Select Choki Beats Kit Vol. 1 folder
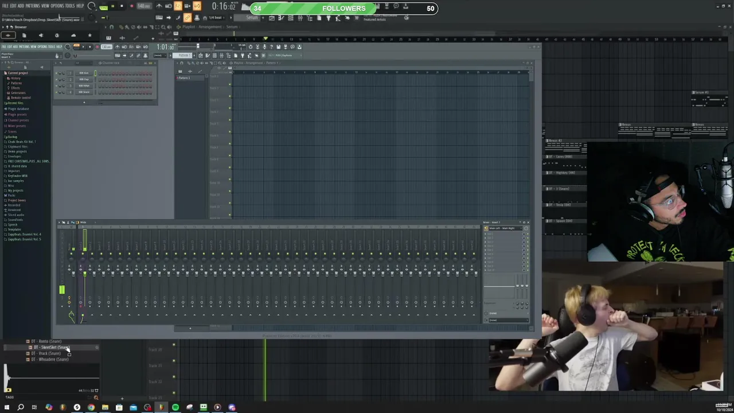The width and height of the screenshot is (734, 413). click(22, 142)
